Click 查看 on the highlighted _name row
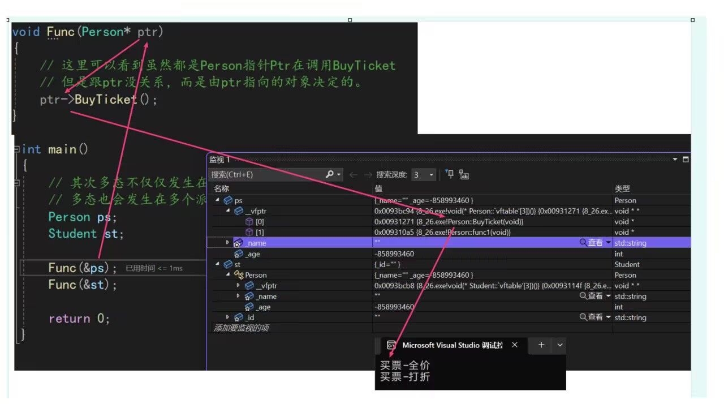 (595, 243)
